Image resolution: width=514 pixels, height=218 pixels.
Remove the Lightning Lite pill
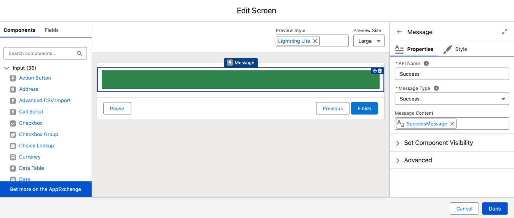point(315,41)
